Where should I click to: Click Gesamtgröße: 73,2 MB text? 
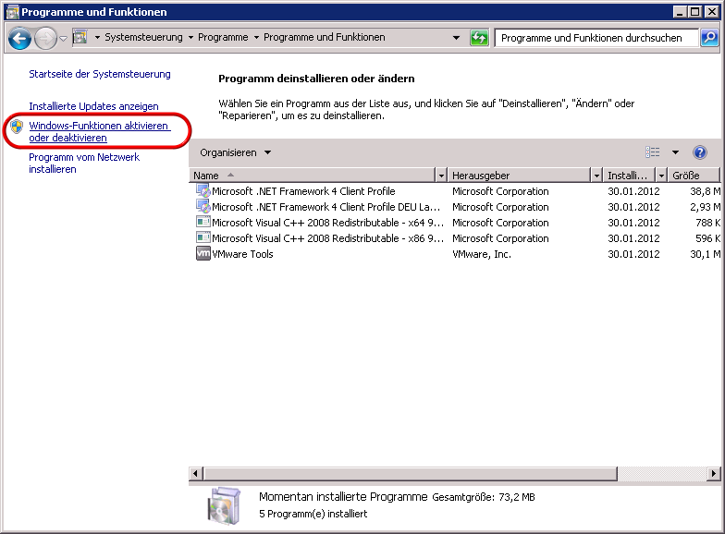483,497
